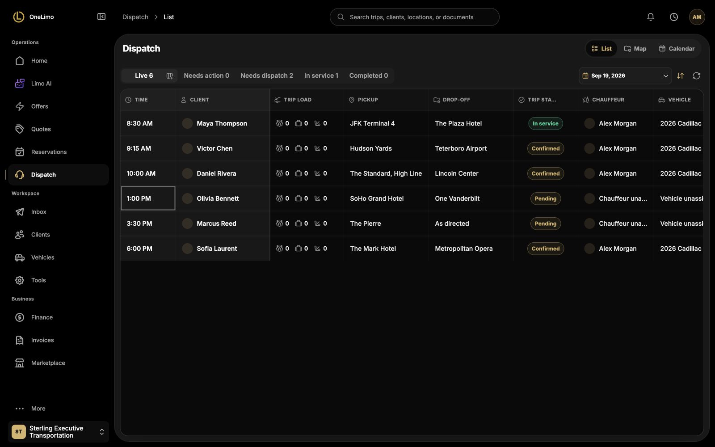
Task: Click the search trips input field
Action: coord(414,17)
